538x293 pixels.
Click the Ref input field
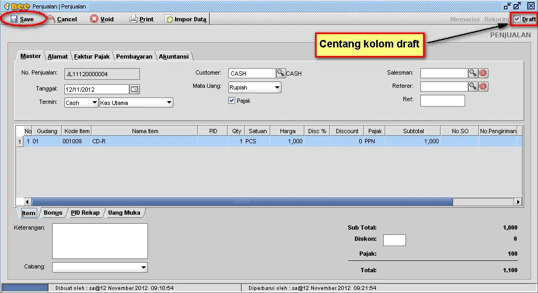coord(443,101)
